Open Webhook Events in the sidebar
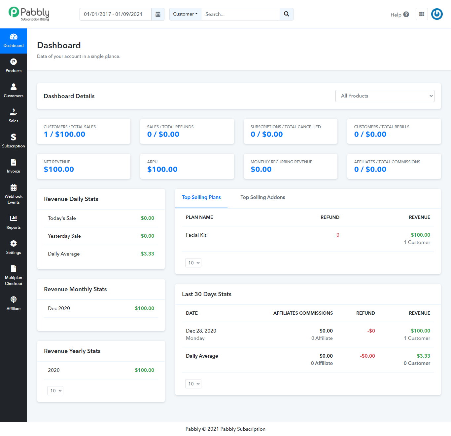 click(13, 193)
